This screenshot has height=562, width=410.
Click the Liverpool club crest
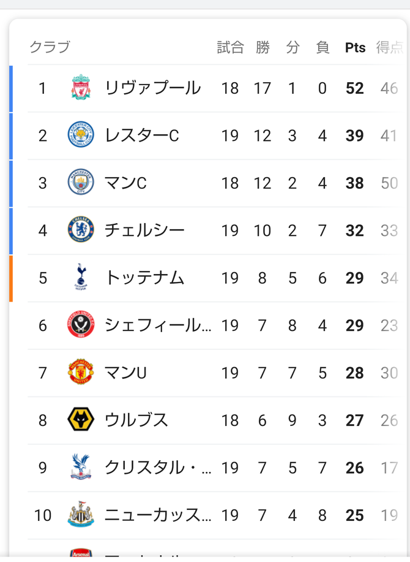pos(81,87)
